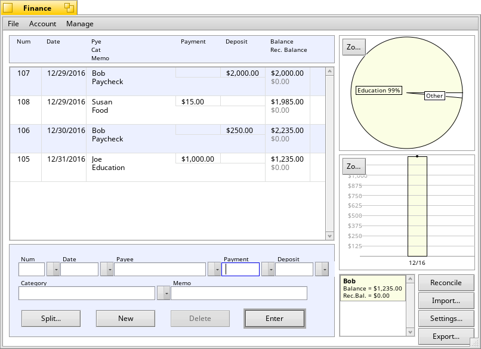Image resolution: width=481 pixels, height=349 pixels.
Task: Click in the Deposit input field
Action: [x=294, y=270]
